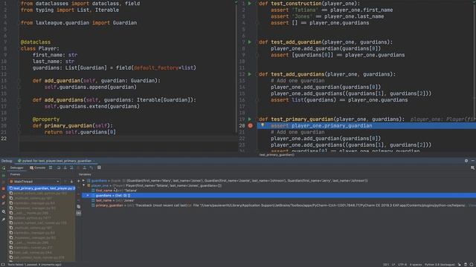The image size is (476, 267).
Task: Fold test_add_guardians function in the right editor
Action: (257, 74)
